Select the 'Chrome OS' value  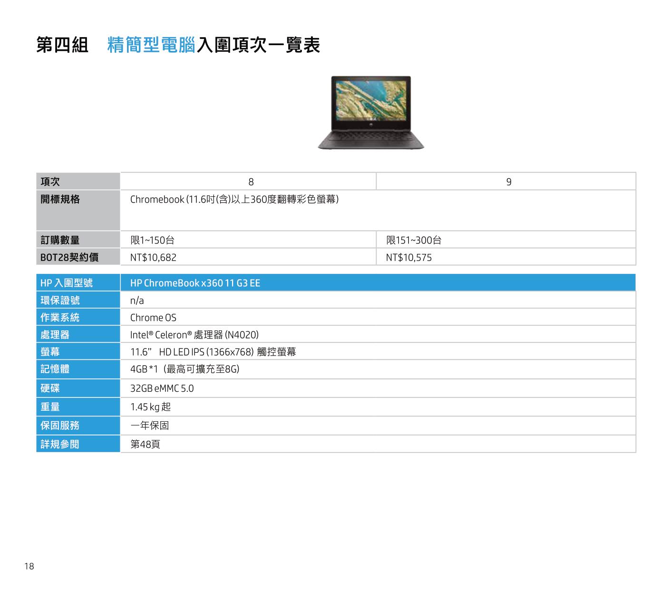(x=153, y=318)
